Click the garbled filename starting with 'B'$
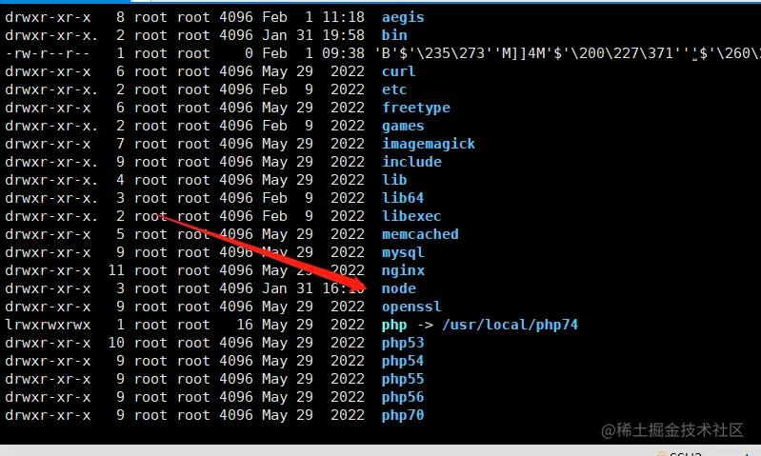 (568, 53)
